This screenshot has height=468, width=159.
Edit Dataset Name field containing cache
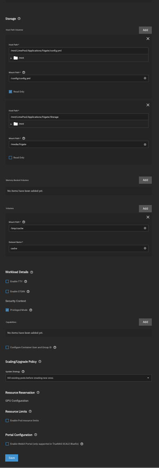pos(78,248)
